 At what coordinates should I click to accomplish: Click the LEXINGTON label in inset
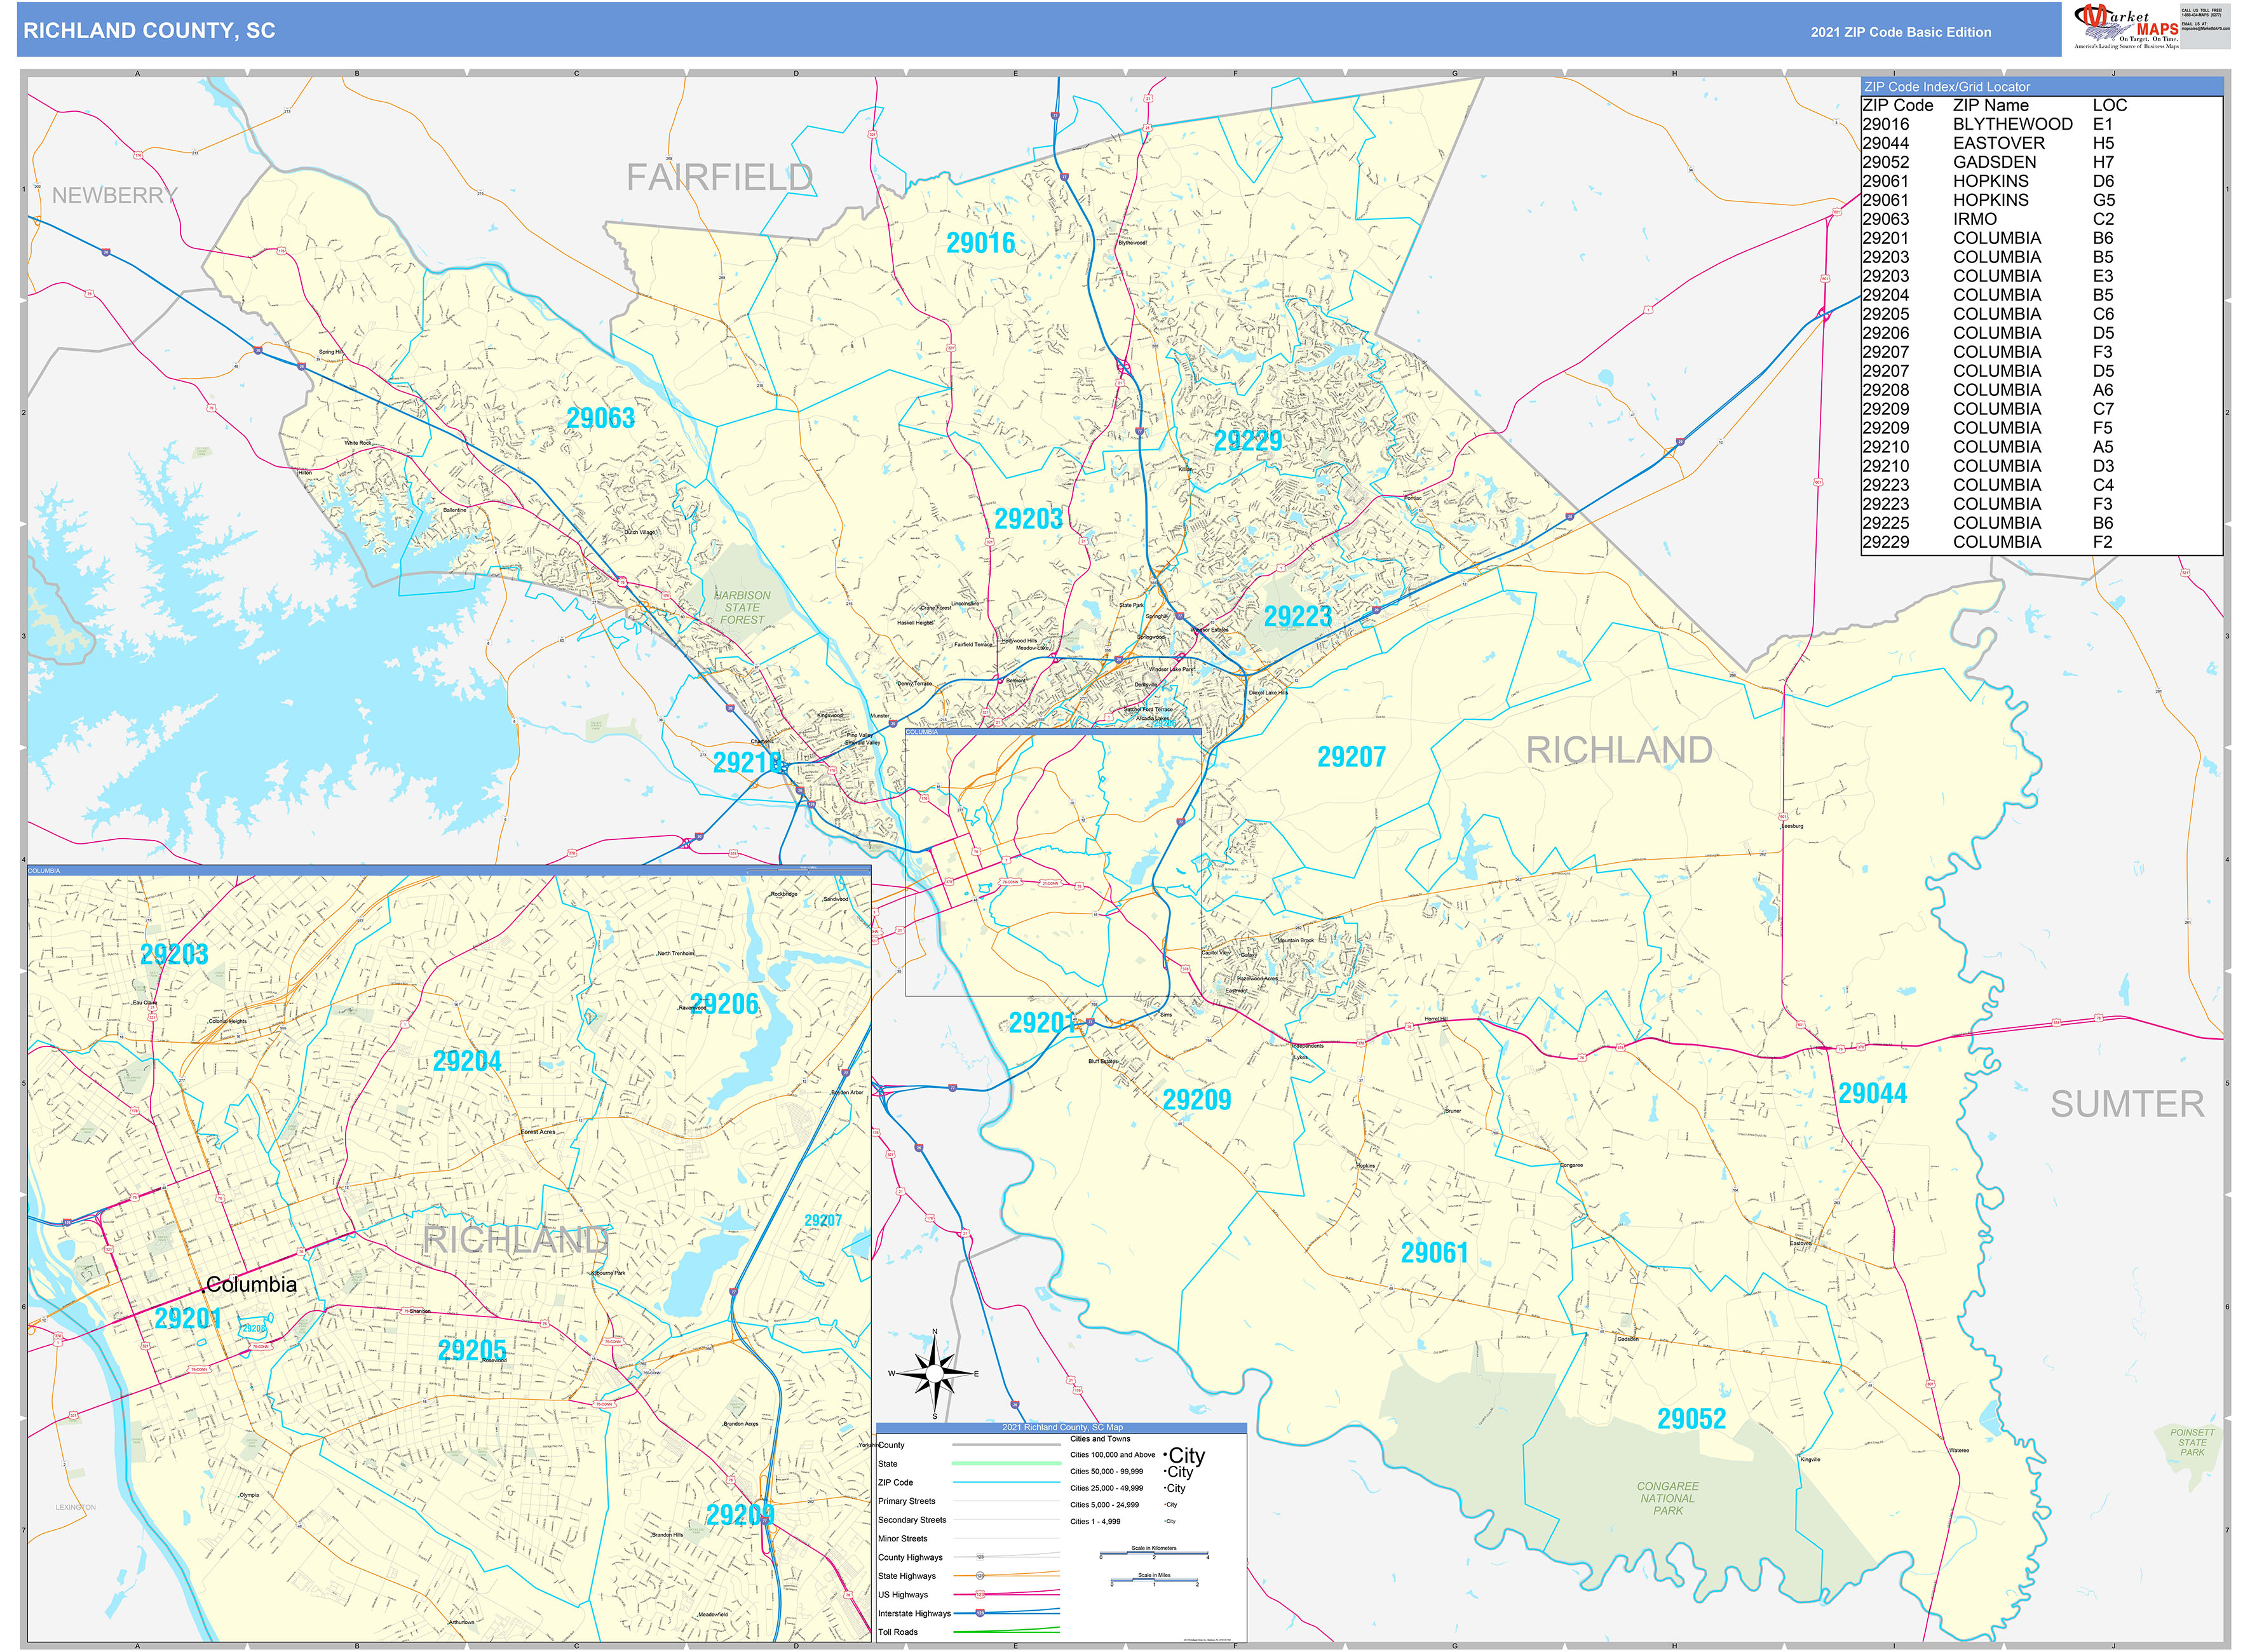[76, 1507]
